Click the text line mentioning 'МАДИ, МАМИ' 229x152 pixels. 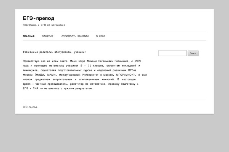tap(85, 75)
